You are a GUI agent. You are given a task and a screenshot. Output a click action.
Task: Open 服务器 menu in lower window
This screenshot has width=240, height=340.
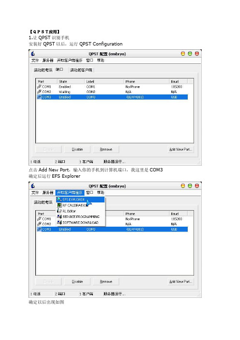pos(48,193)
